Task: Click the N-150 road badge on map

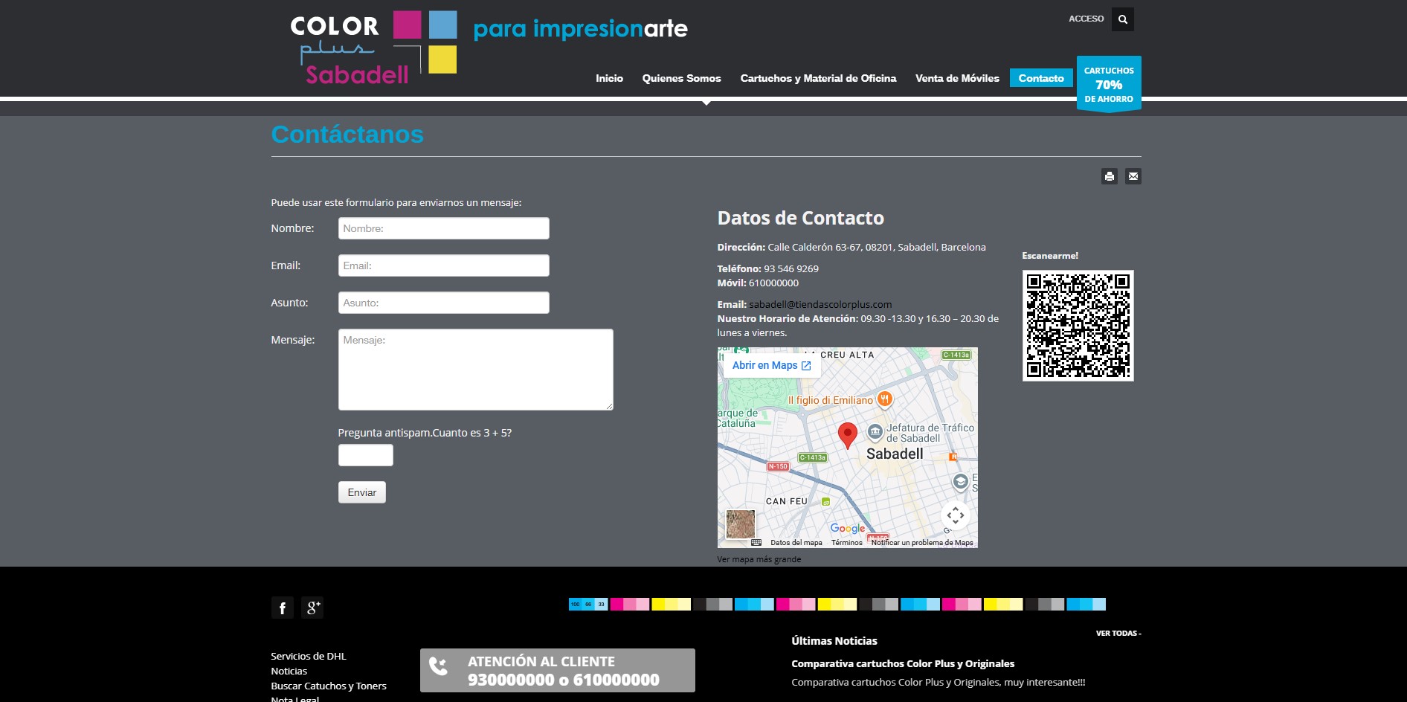Action: 778,466
